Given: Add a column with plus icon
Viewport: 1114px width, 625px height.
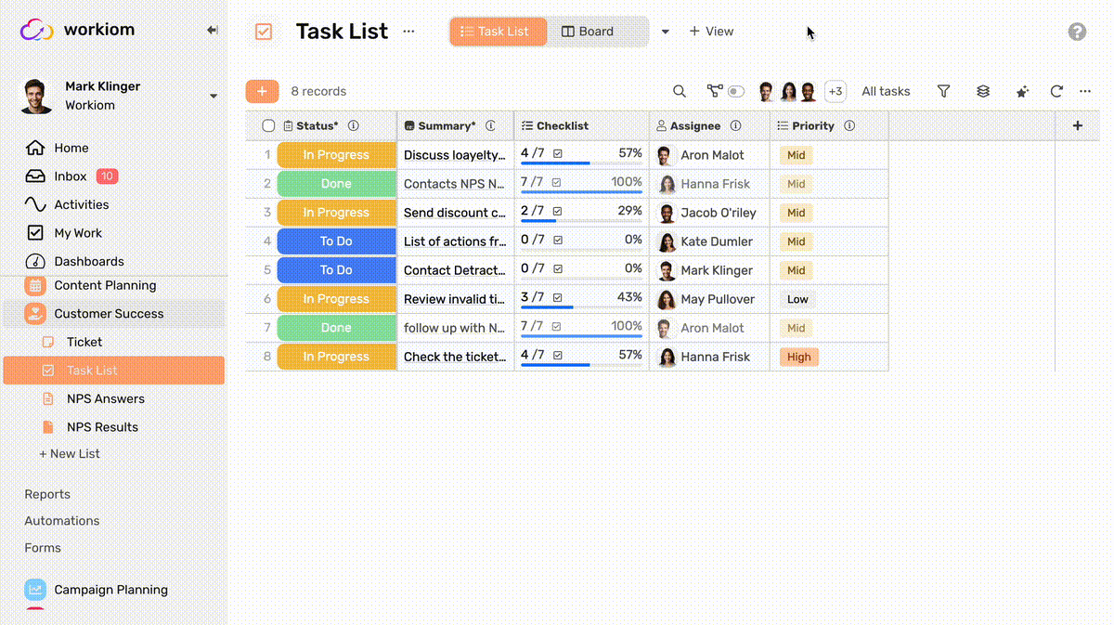Looking at the screenshot, I should tap(1077, 125).
